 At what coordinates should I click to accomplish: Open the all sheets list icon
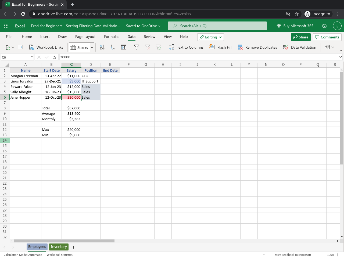point(21,247)
